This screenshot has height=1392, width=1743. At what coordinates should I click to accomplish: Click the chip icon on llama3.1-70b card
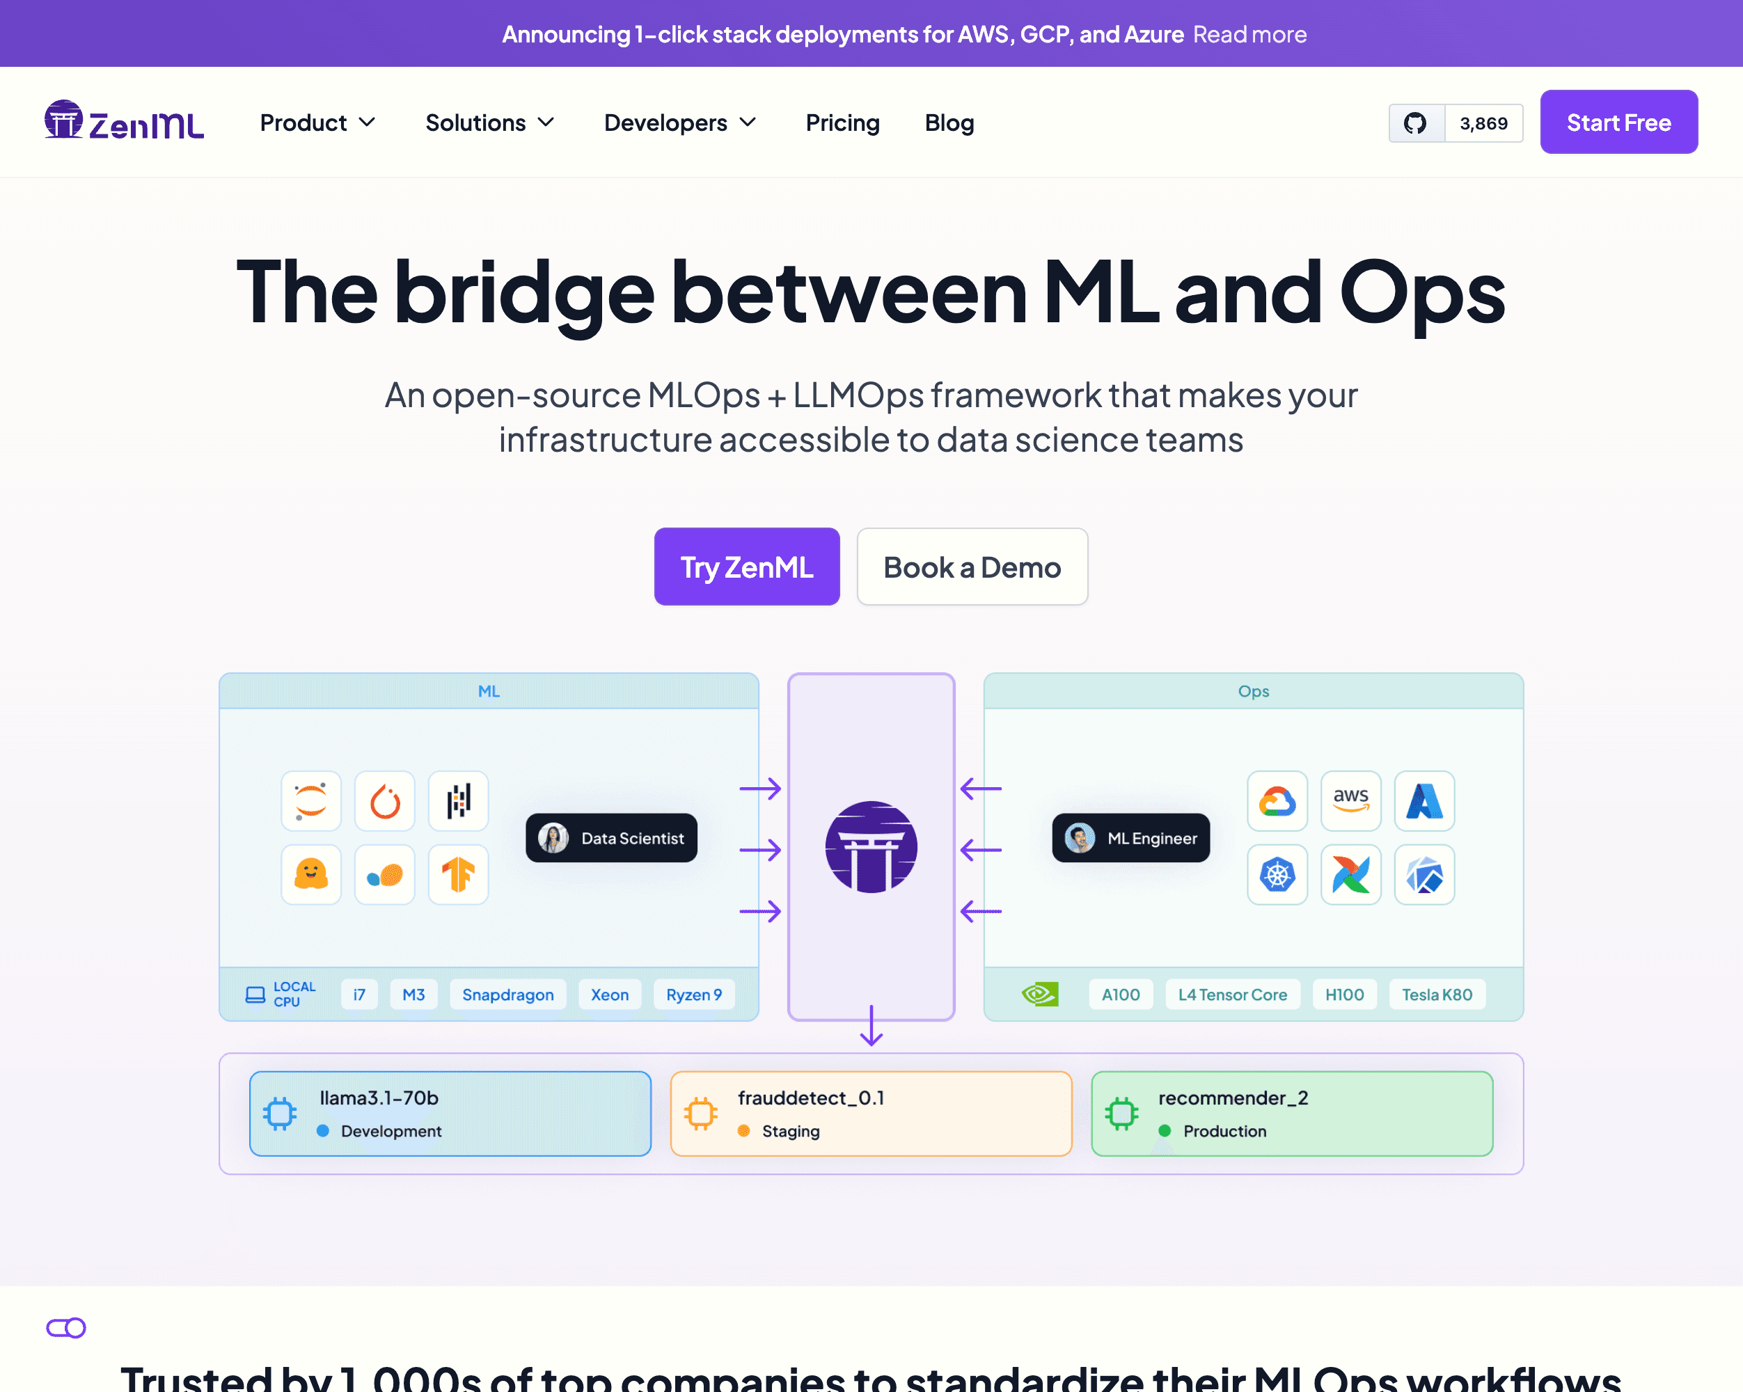click(x=280, y=1114)
